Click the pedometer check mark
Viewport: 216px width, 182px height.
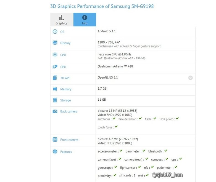(176, 167)
